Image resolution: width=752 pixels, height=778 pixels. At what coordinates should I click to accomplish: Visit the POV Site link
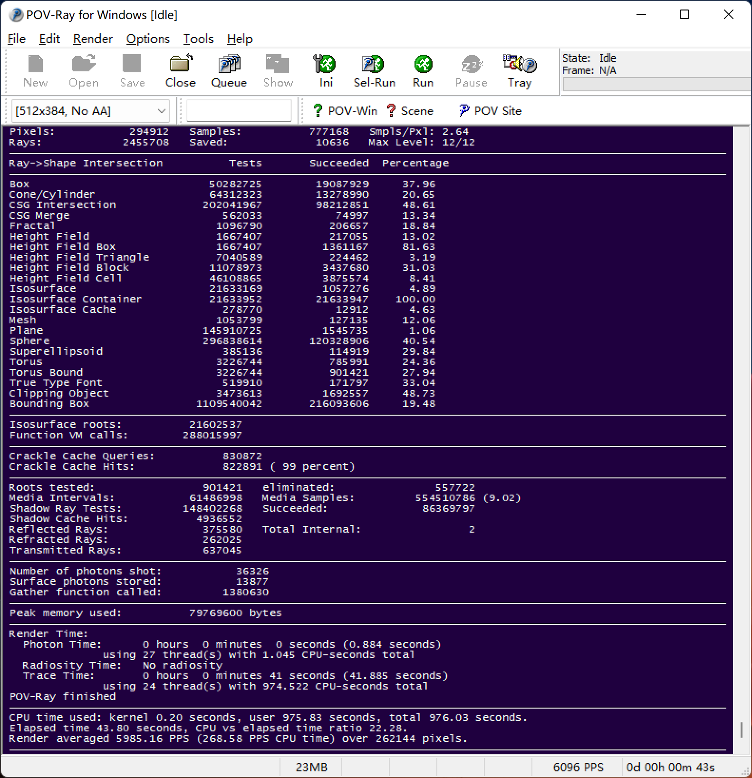click(x=491, y=111)
